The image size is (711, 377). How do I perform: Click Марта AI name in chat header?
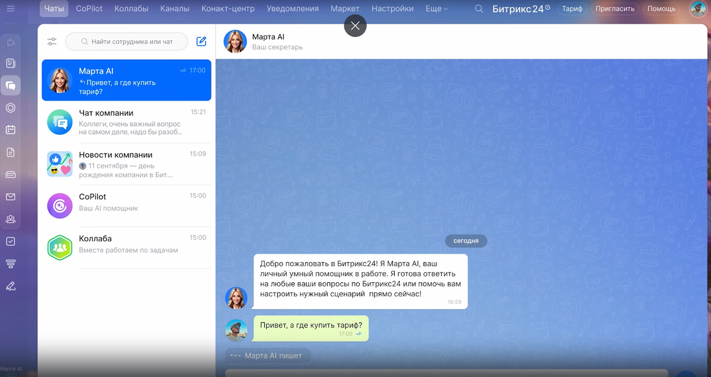click(268, 37)
